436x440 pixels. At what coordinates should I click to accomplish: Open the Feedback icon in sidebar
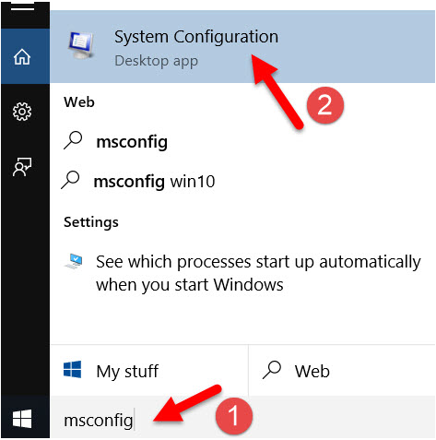(22, 167)
